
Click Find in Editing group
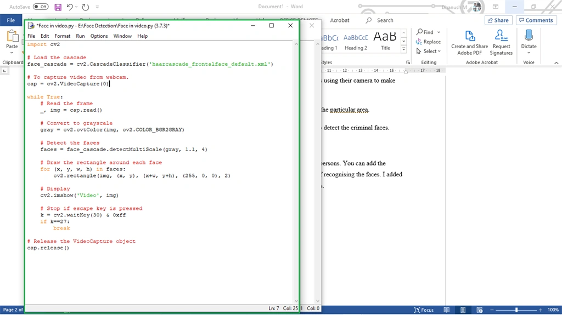point(425,32)
